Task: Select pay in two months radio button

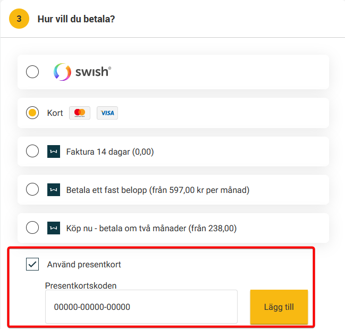Action: click(32, 228)
